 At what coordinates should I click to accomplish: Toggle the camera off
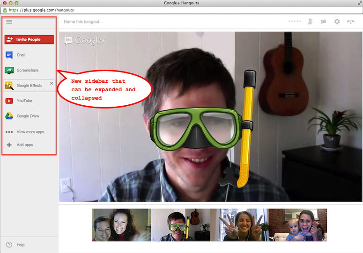[x=323, y=22]
